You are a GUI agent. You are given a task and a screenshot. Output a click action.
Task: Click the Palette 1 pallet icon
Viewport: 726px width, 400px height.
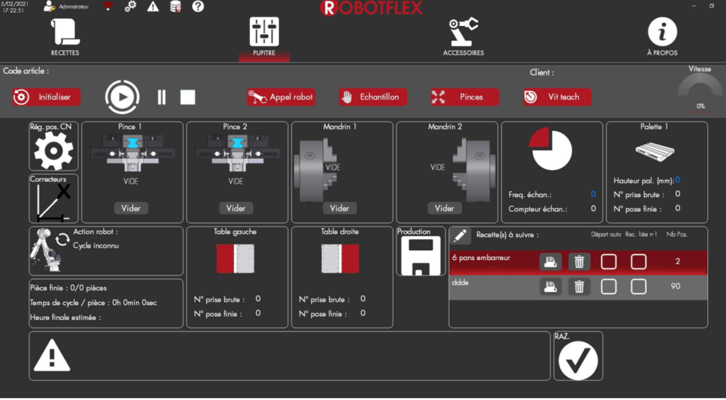click(655, 151)
